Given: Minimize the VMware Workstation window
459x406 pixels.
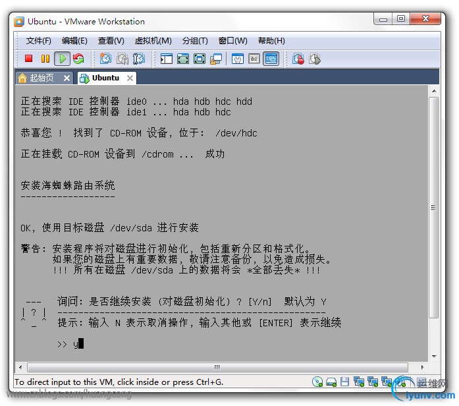Looking at the screenshot, I should pyautogui.click(x=383, y=19).
